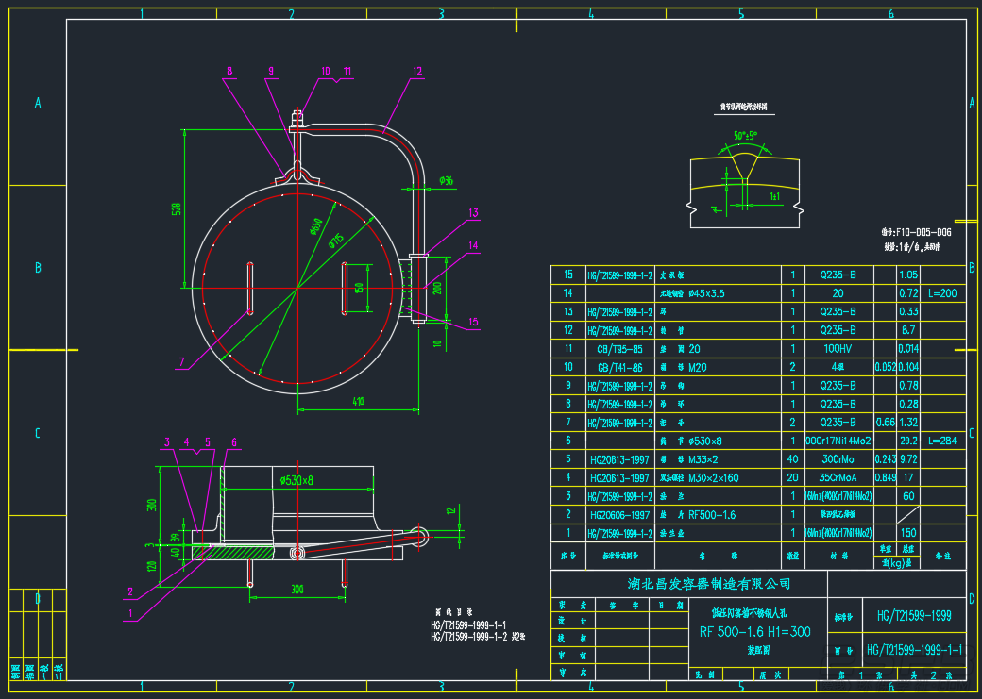Select the magenta callout number 12

point(417,71)
